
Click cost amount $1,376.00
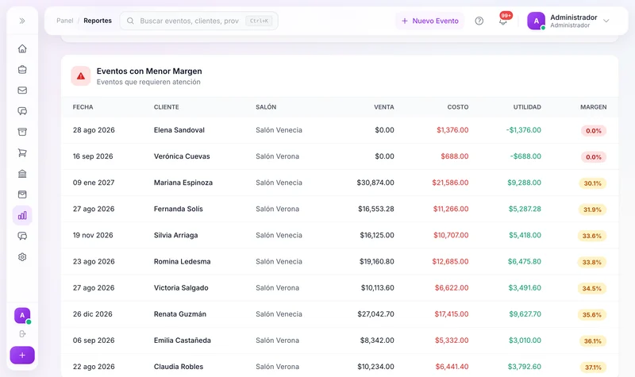[x=452, y=130]
